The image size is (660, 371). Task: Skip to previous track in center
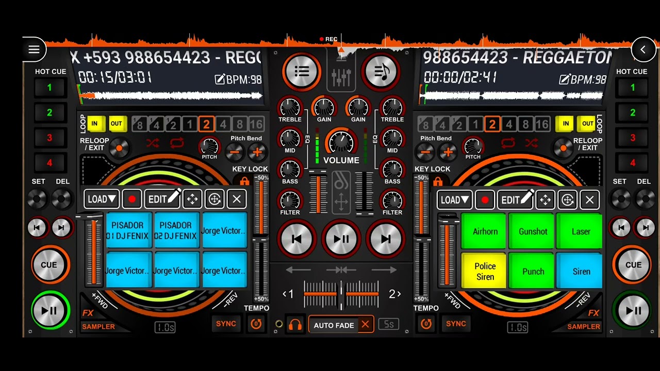296,239
